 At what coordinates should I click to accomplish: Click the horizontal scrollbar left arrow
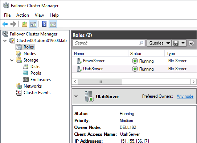click(75, 82)
